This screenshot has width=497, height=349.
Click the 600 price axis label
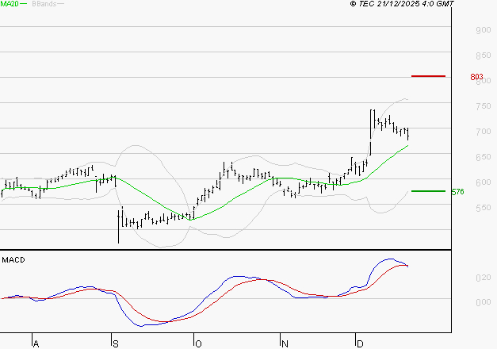coord(484,182)
